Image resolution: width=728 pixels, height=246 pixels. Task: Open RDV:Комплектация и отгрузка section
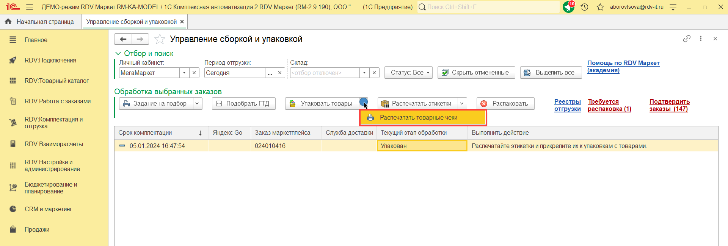[x=54, y=123]
